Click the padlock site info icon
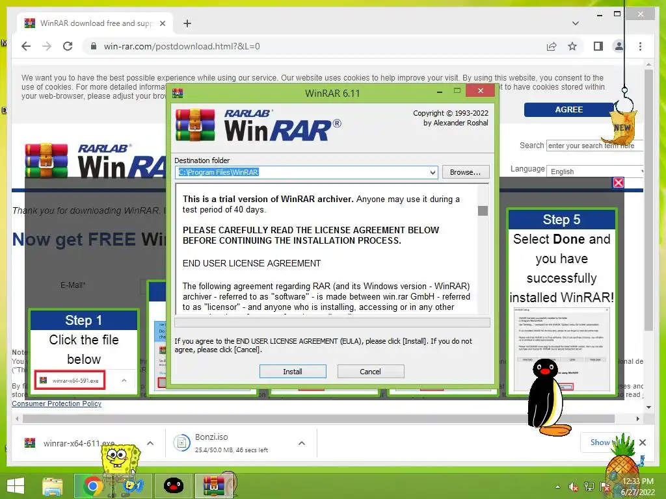 (x=94, y=46)
